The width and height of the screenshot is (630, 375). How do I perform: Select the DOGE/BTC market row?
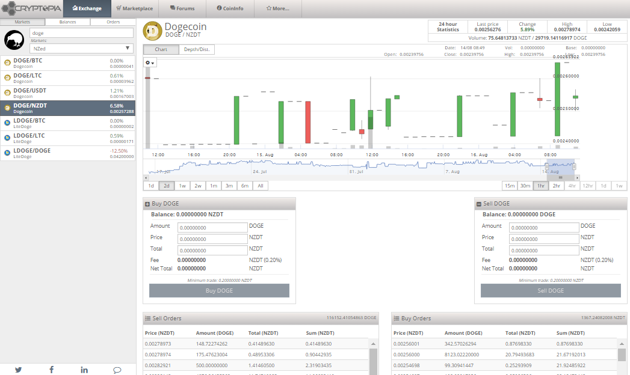pyautogui.click(x=67, y=63)
